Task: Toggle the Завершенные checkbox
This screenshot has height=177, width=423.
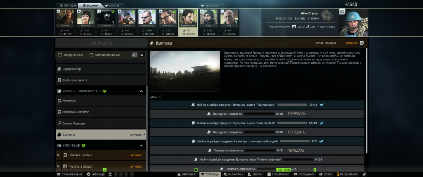Action: coord(60,55)
